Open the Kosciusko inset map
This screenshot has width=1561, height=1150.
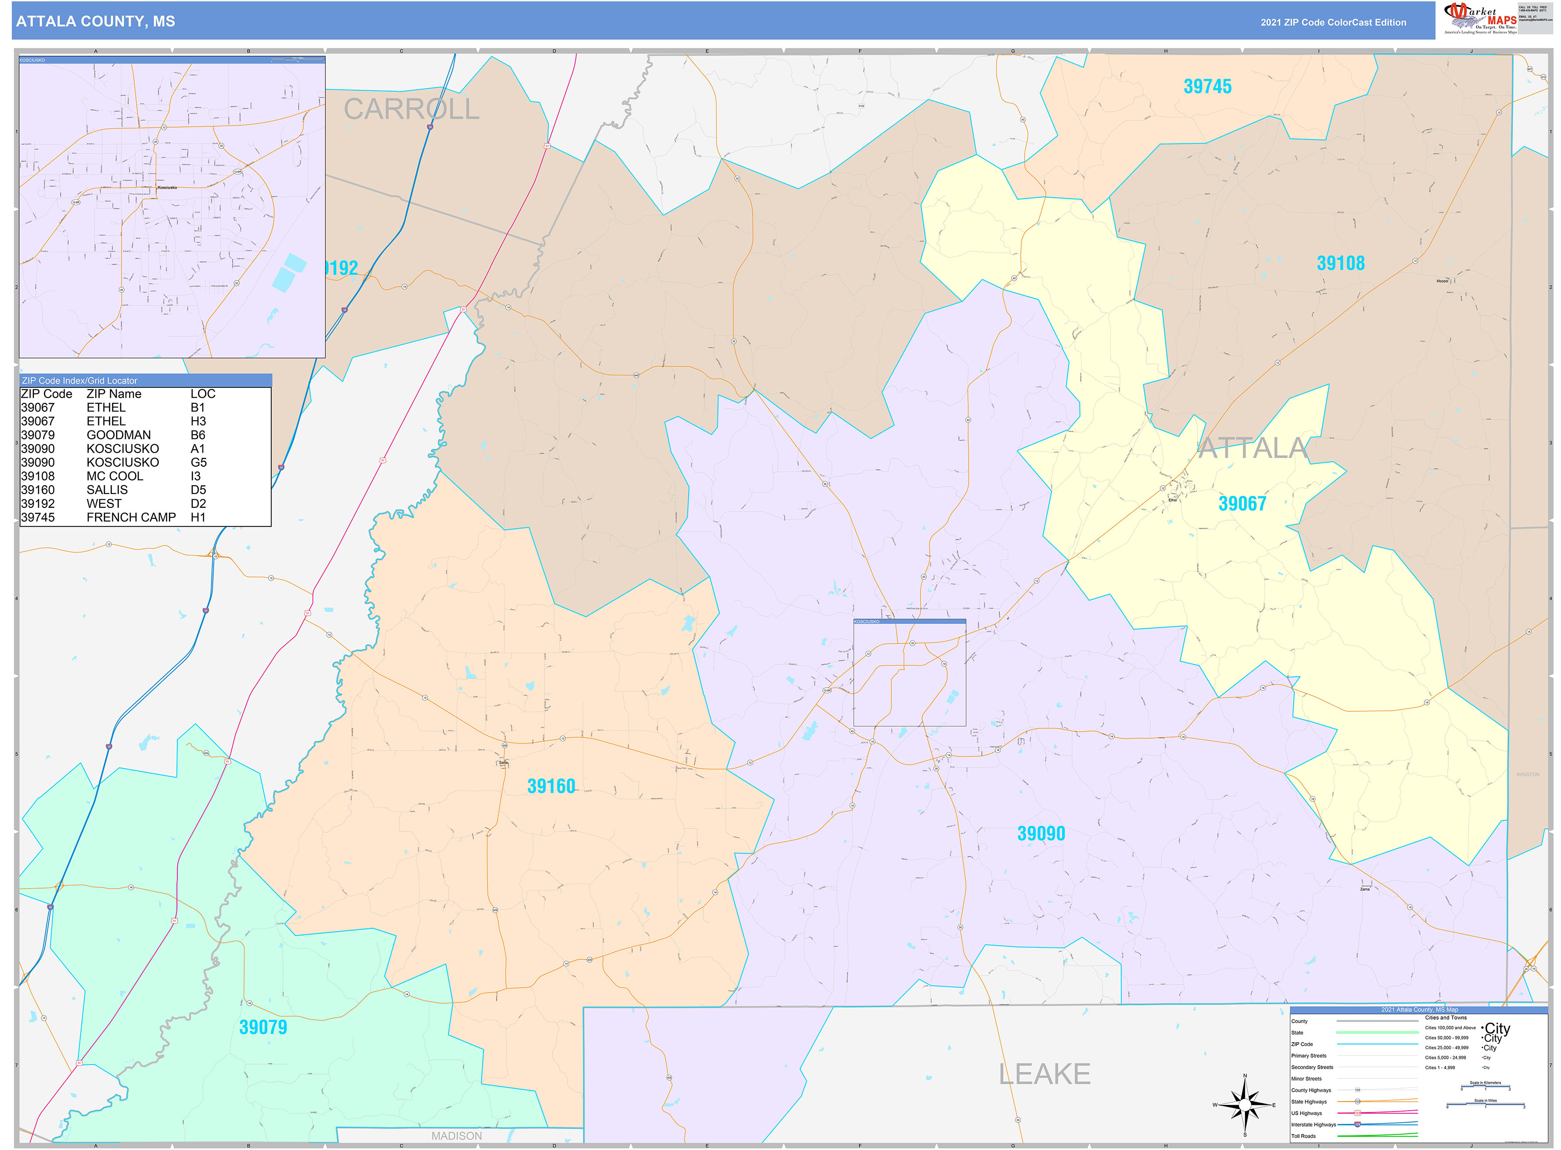click(172, 207)
